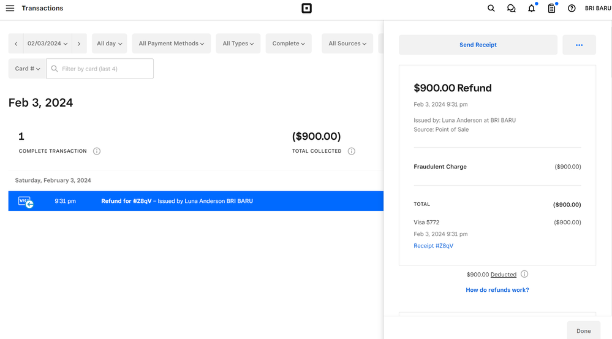Show info next to $900.00 Deducted
Image resolution: width=612 pixels, height=339 pixels.
524,275
